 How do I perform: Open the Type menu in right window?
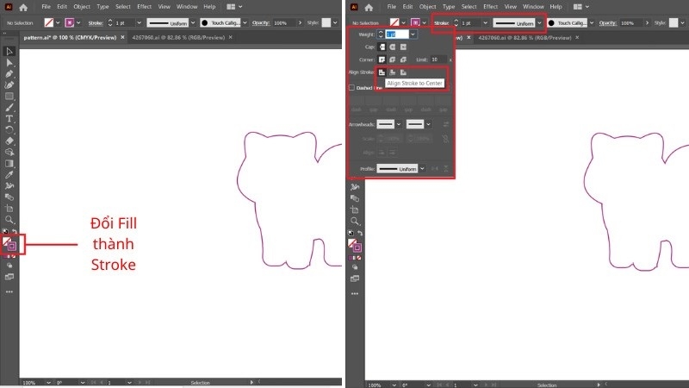pos(448,7)
